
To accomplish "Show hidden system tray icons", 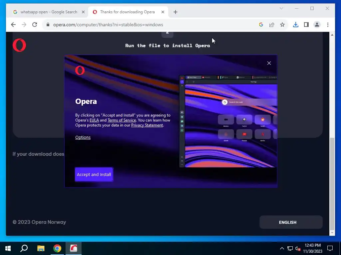I will 282,248.
